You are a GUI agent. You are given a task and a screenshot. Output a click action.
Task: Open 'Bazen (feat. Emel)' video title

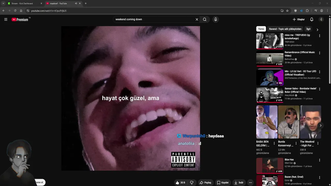click(x=294, y=177)
